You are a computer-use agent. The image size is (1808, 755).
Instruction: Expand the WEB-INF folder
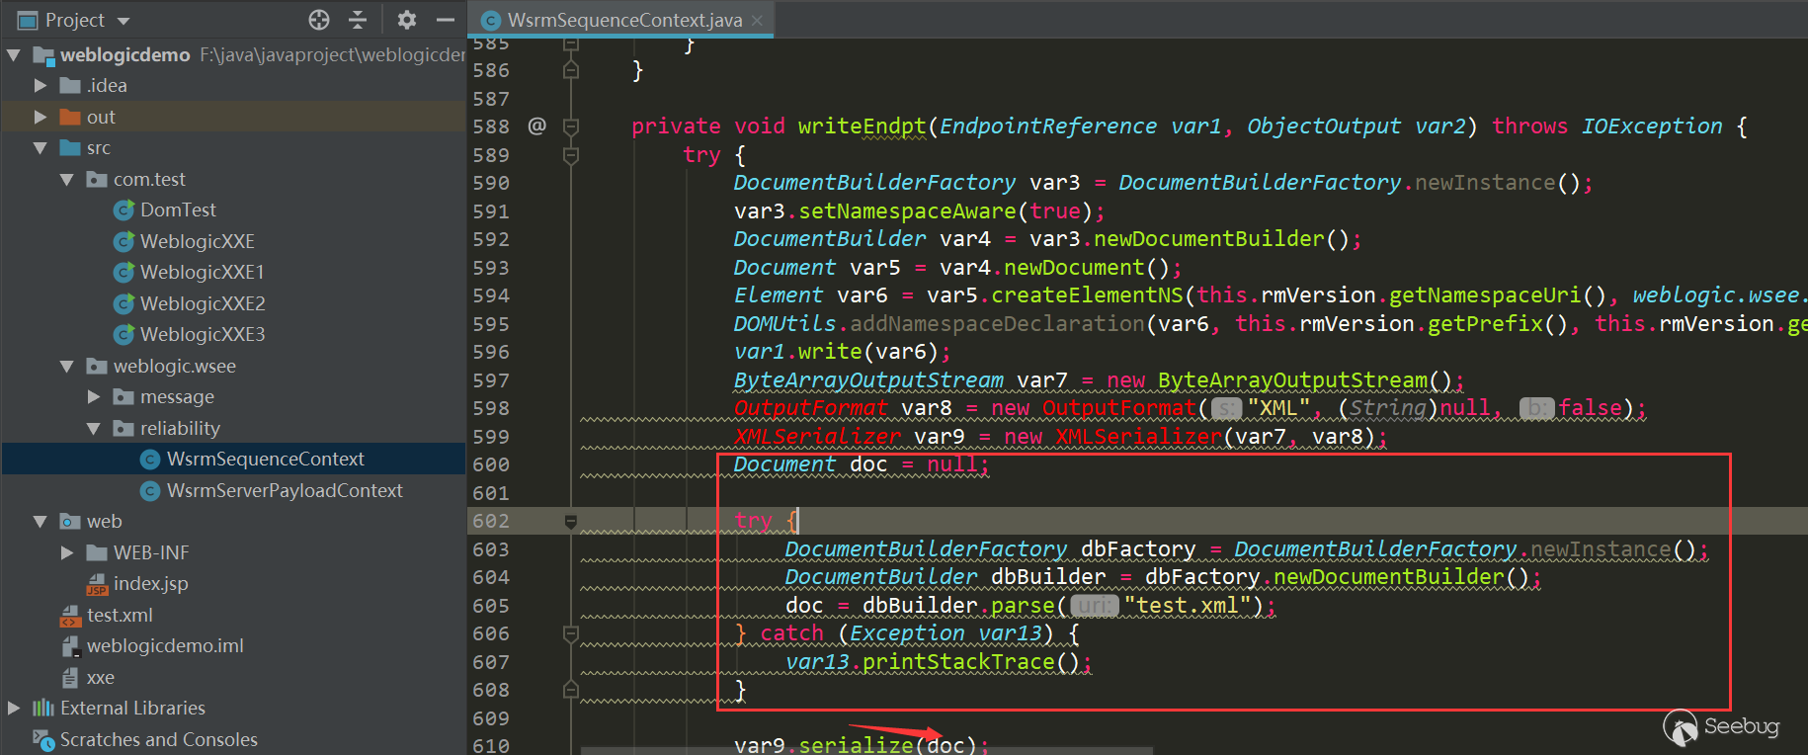pyautogui.click(x=67, y=552)
